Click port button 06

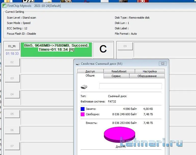point(12,130)
